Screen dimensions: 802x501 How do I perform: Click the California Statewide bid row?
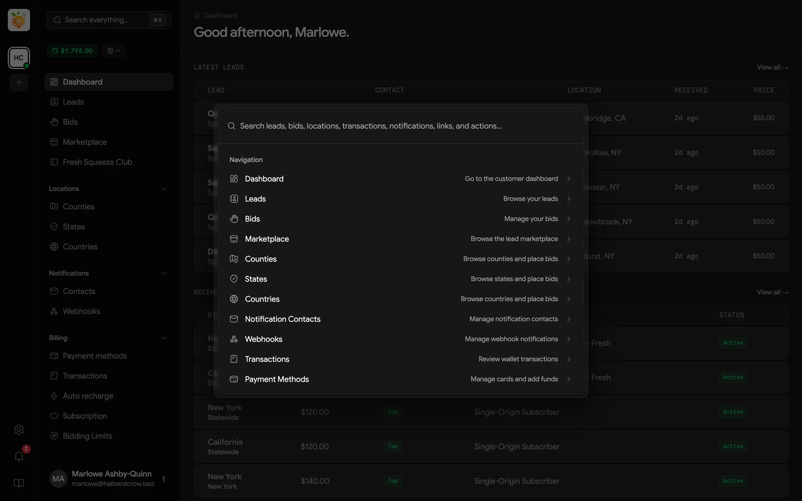click(491, 446)
